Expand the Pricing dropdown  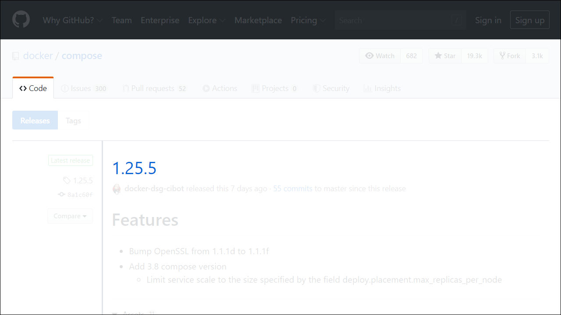pyautogui.click(x=308, y=20)
